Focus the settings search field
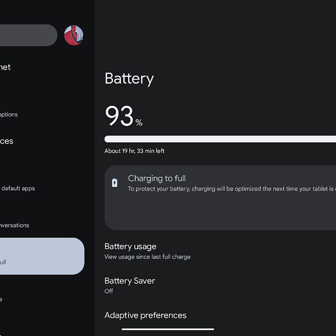The width and height of the screenshot is (336, 336). pyautogui.click(x=27, y=35)
